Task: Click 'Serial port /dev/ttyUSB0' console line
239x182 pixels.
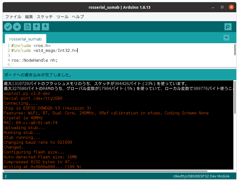Action: coord(33,98)
